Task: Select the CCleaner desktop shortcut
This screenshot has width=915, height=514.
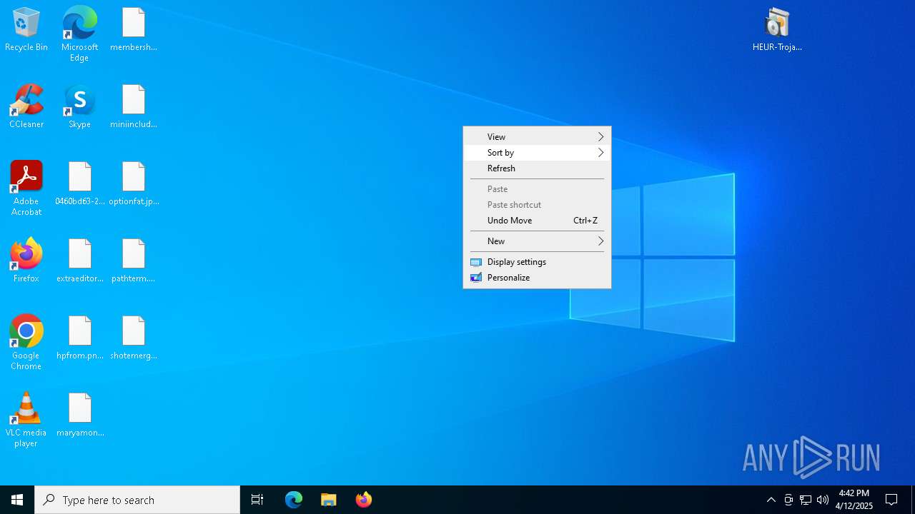Action: [26, 106]
